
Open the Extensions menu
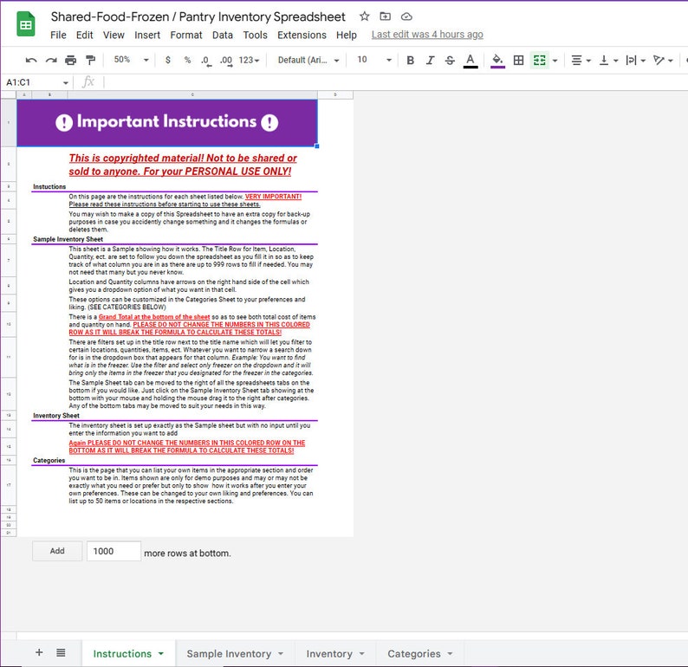tap(302, 35)
